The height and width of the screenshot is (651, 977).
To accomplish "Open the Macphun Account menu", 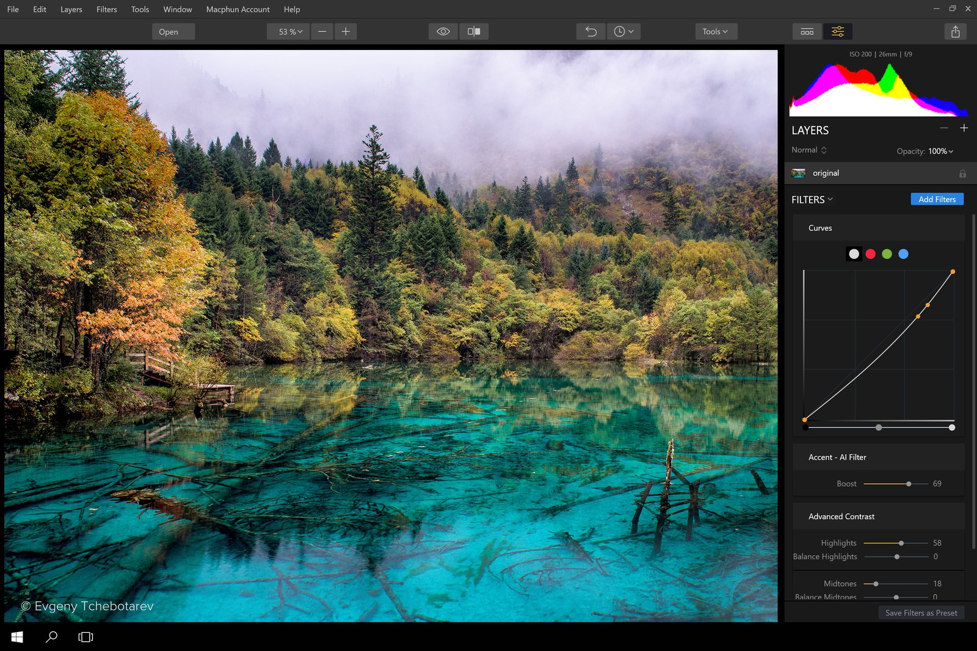I will pyautogui.click(x=238, y=9).
